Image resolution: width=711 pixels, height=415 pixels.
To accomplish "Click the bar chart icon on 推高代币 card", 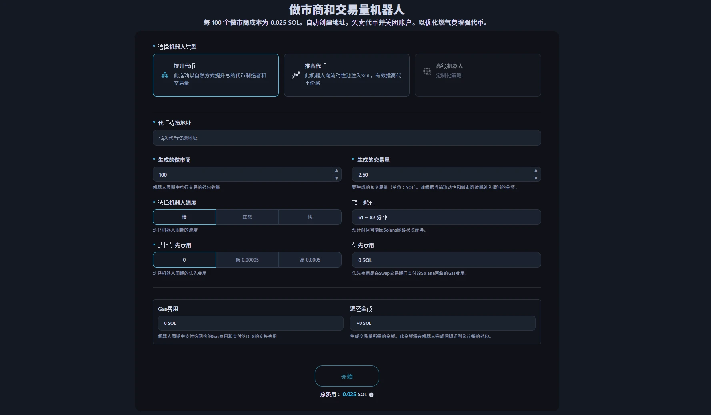I will pos(295,75).
